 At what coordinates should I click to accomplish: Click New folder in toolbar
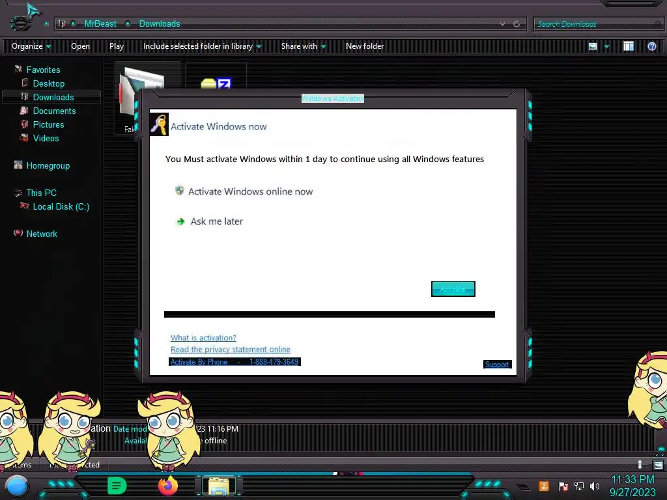tap(365, 46)
